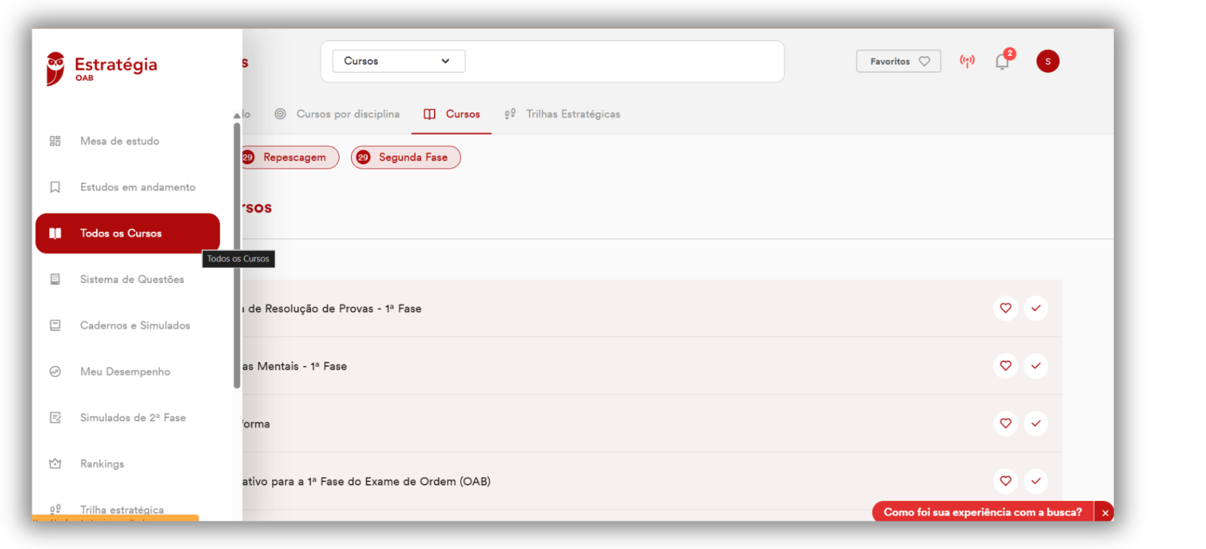Click the sidebar vertical scrollbar

pyautogui.click(x=237, y=256)
